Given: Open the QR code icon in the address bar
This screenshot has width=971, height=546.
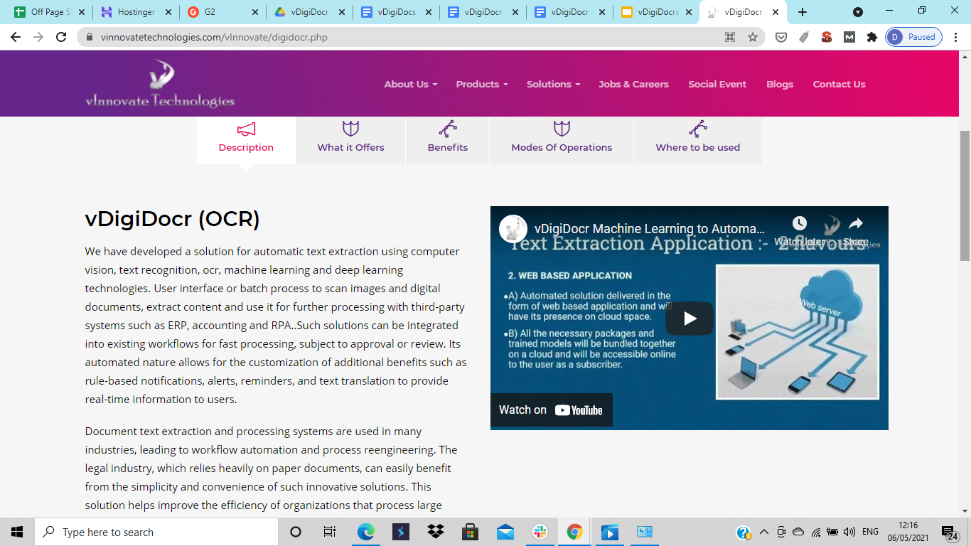Looking at the screenshot, I should pyautogui.click(x=730, y=37).
